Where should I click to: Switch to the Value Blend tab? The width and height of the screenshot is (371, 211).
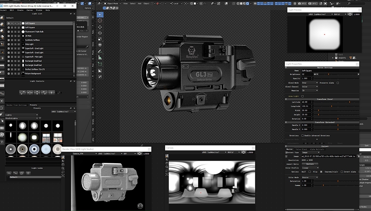pyautogui.click(x=301, y=149)
